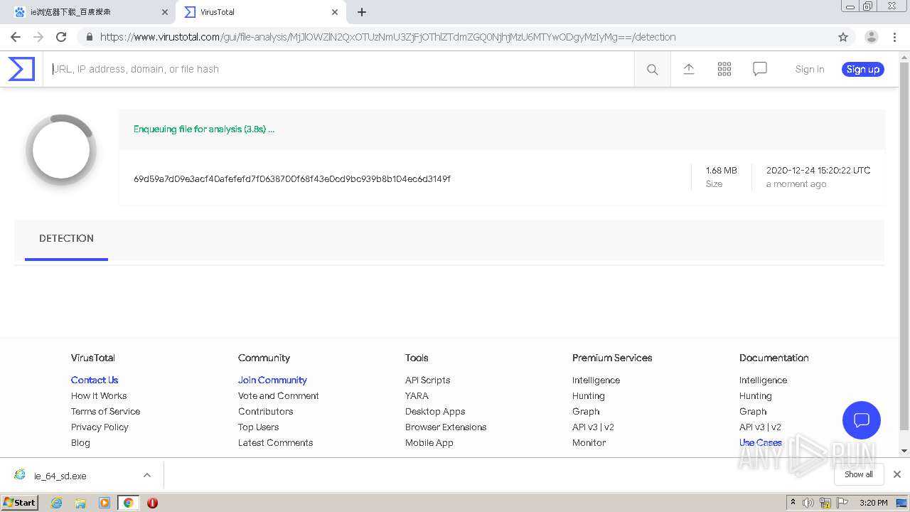Open the Windows Start button
Viewport: 910px width, 512px height.
point(19,503)
